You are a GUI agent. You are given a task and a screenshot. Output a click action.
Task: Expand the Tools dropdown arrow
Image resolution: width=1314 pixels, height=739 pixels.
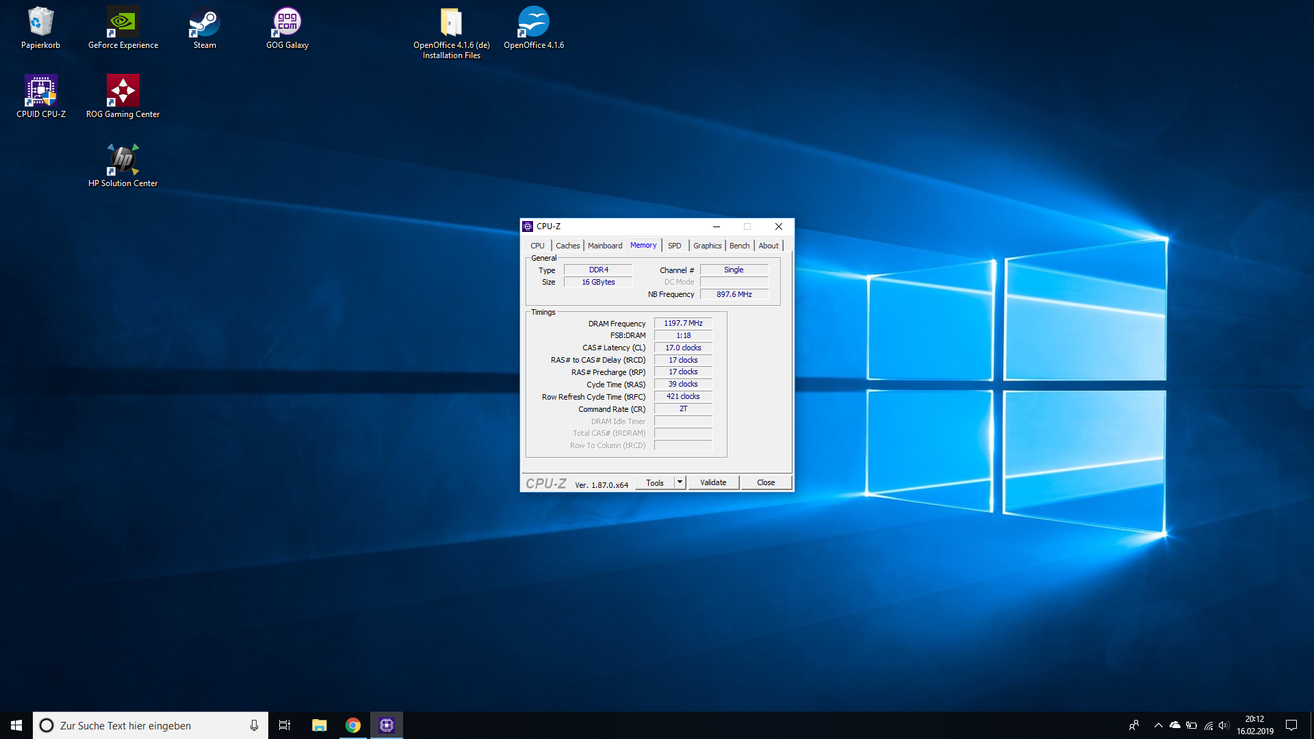tap(680, 482)
